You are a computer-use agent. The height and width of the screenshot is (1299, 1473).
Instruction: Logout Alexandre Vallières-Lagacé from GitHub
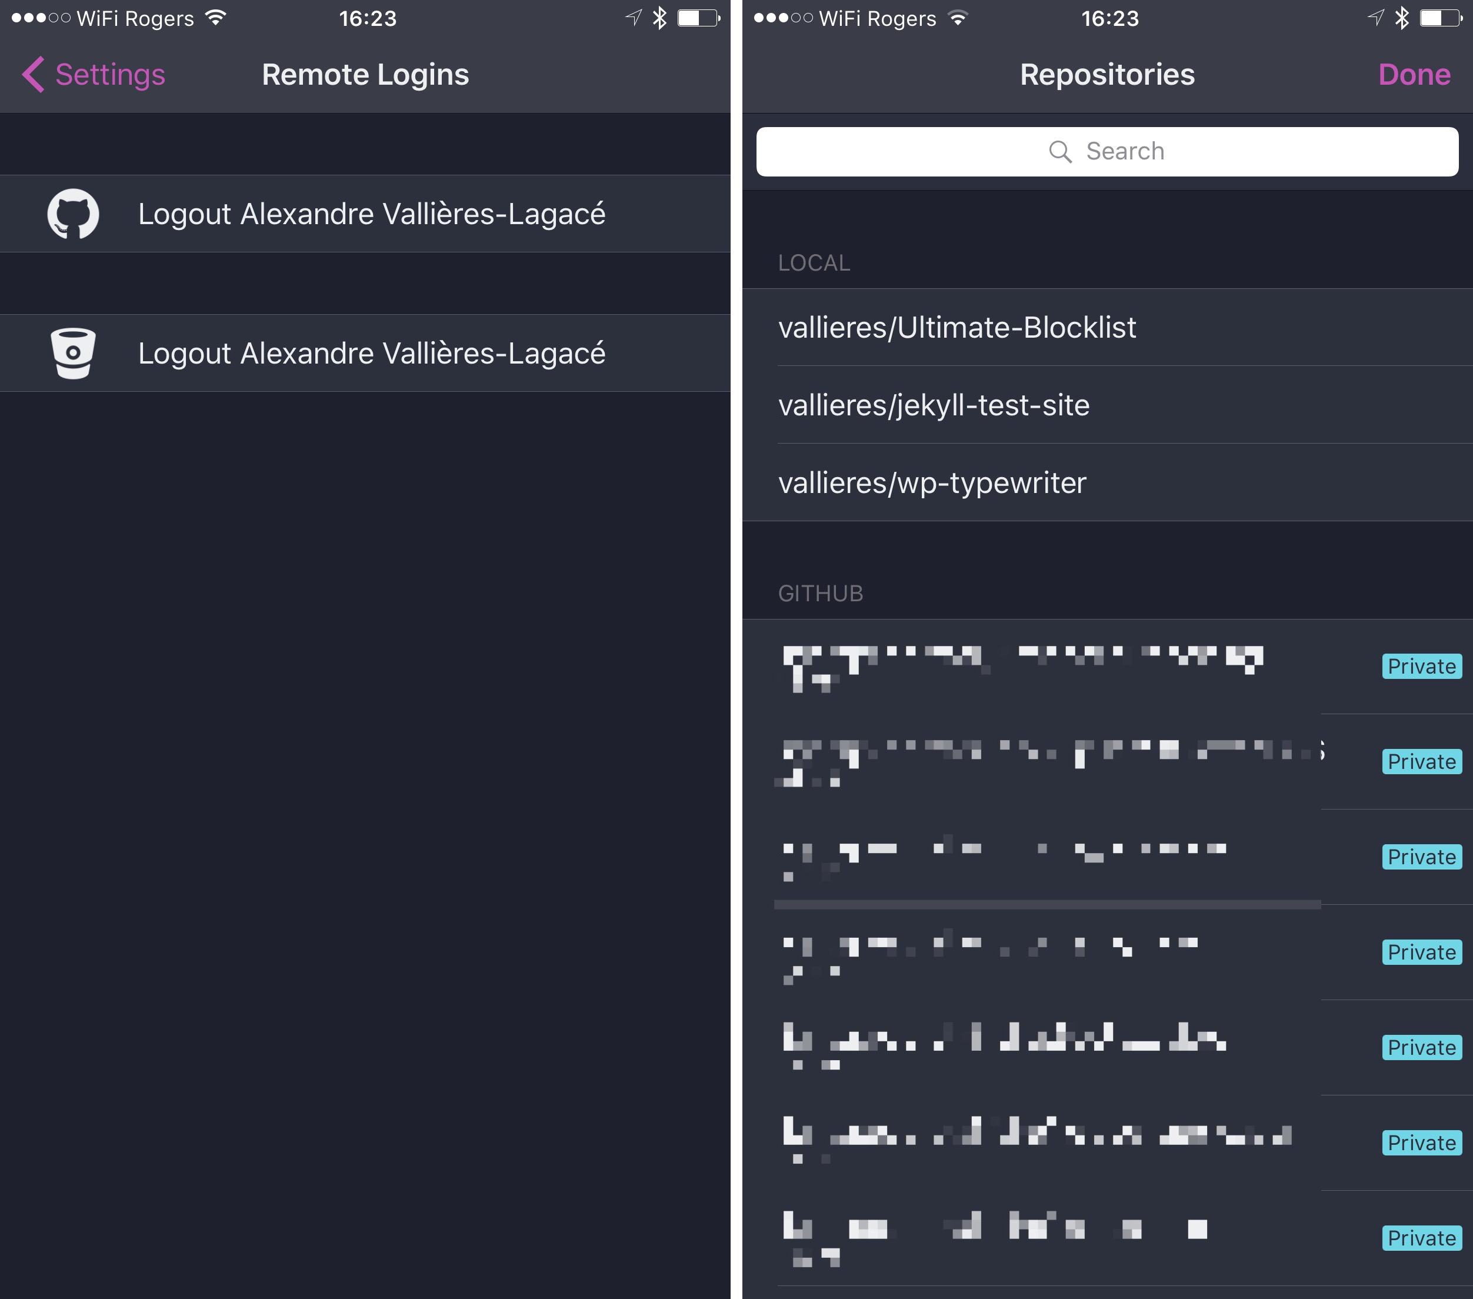click(364, 211)
